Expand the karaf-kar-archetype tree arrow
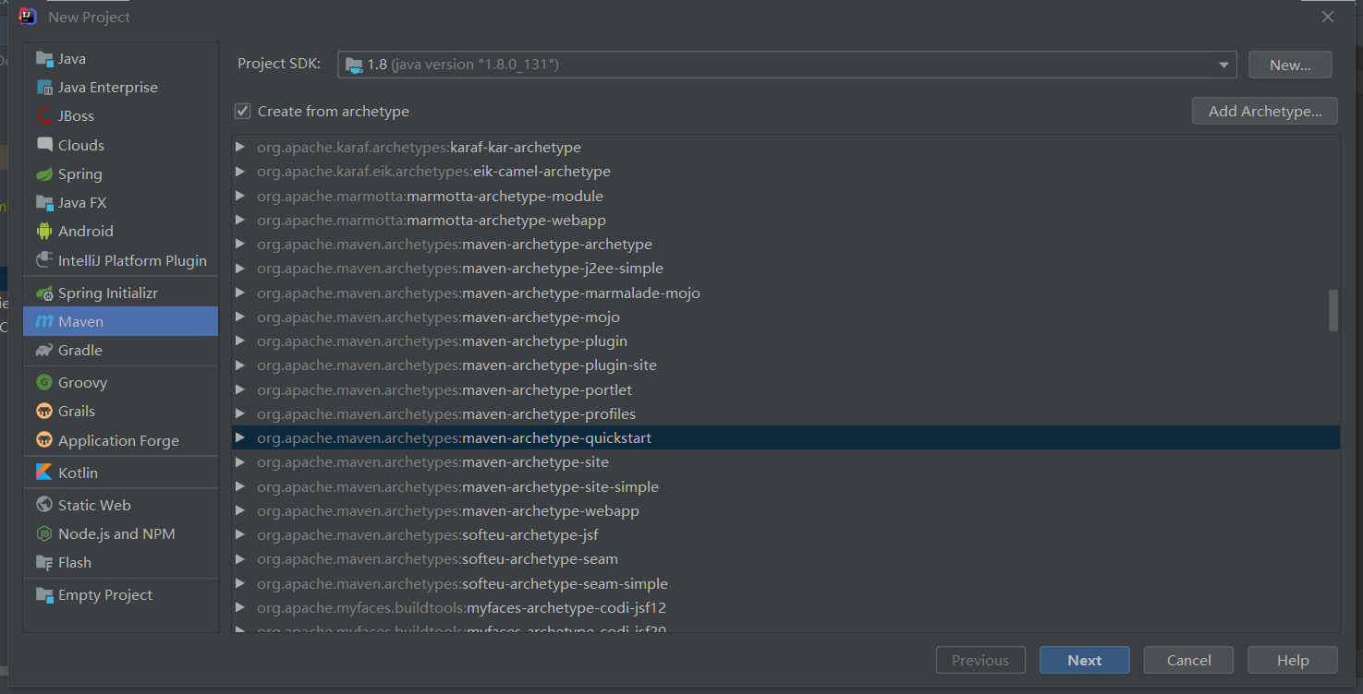 click(240, 148)
